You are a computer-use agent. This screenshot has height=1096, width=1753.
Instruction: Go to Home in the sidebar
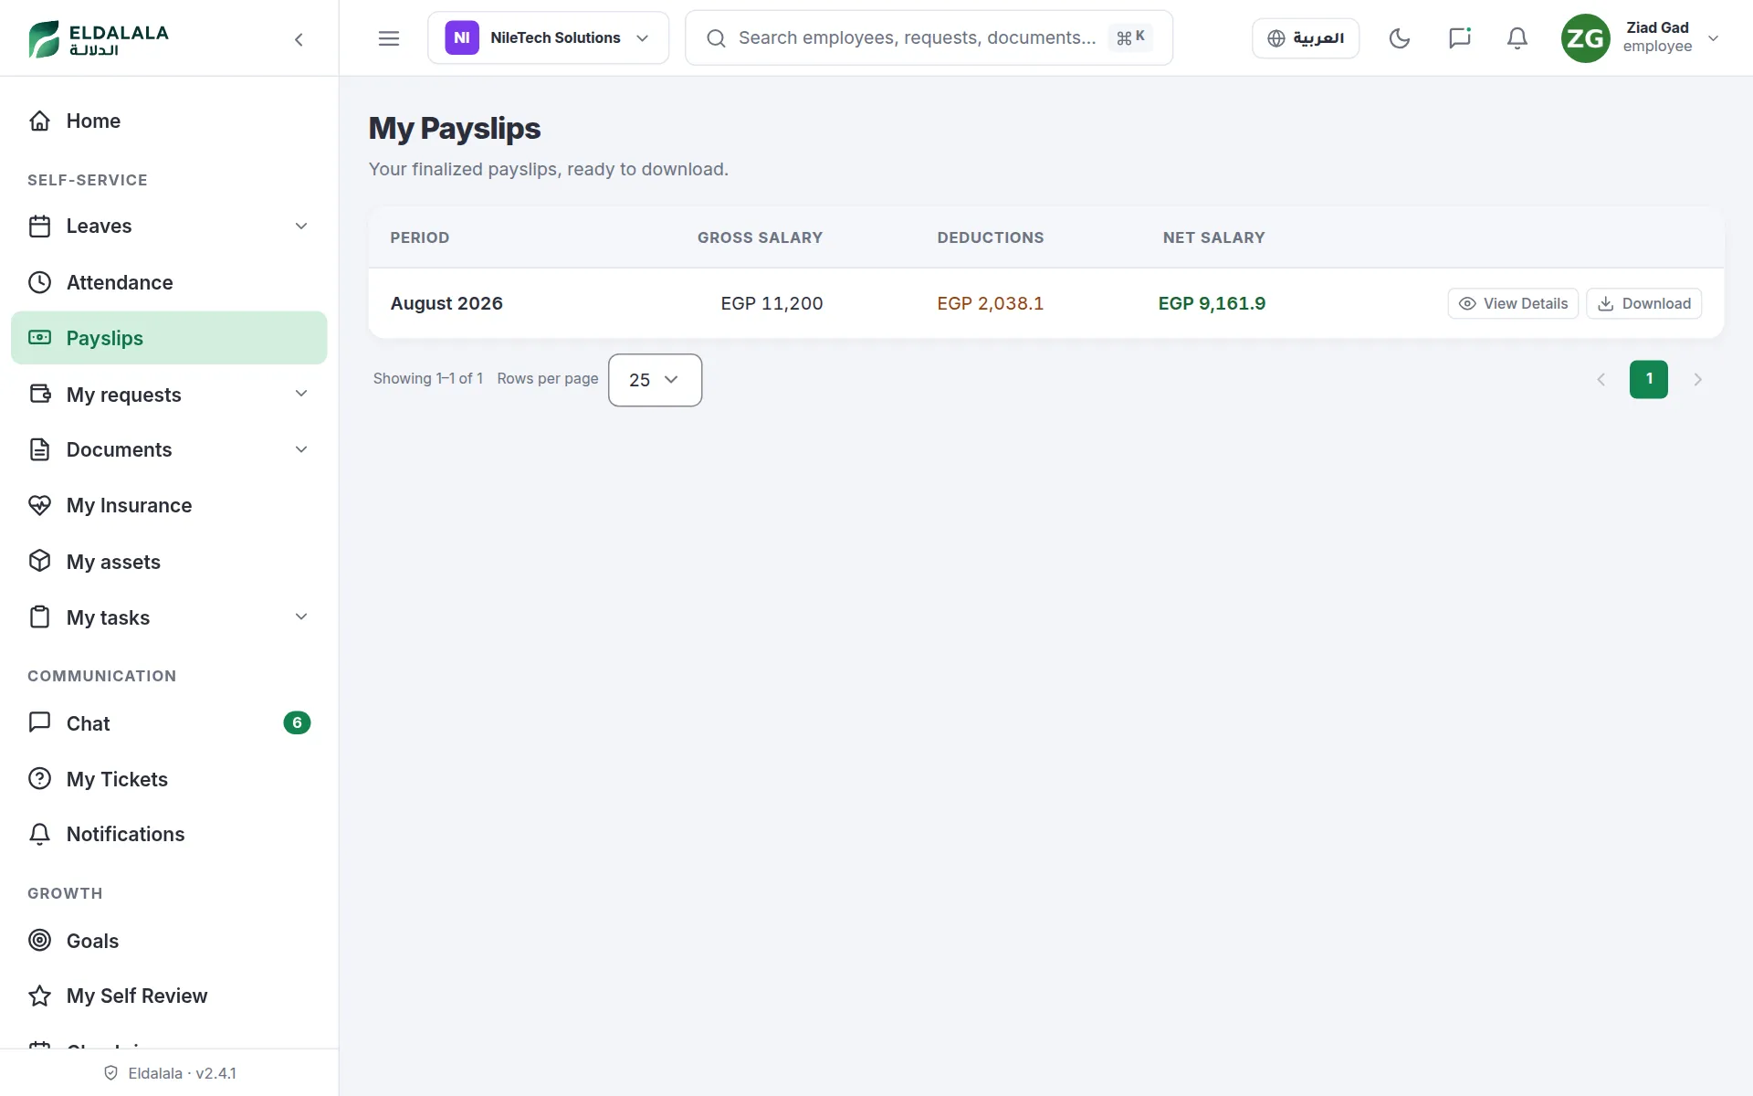tap(169, 121)
